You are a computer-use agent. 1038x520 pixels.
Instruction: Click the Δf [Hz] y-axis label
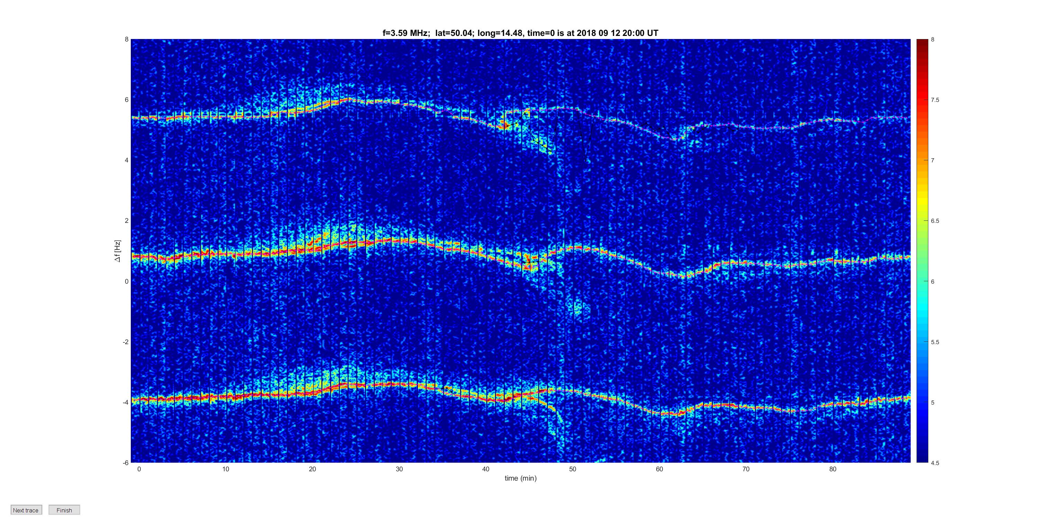pos(117,251)
